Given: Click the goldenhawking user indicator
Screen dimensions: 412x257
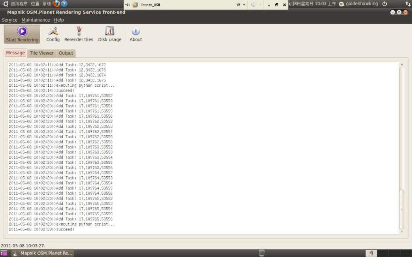Looking at the screenshot, I should tap(358, 4).
